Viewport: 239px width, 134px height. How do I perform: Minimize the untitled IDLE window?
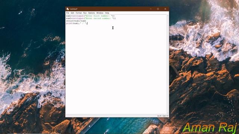151,9
